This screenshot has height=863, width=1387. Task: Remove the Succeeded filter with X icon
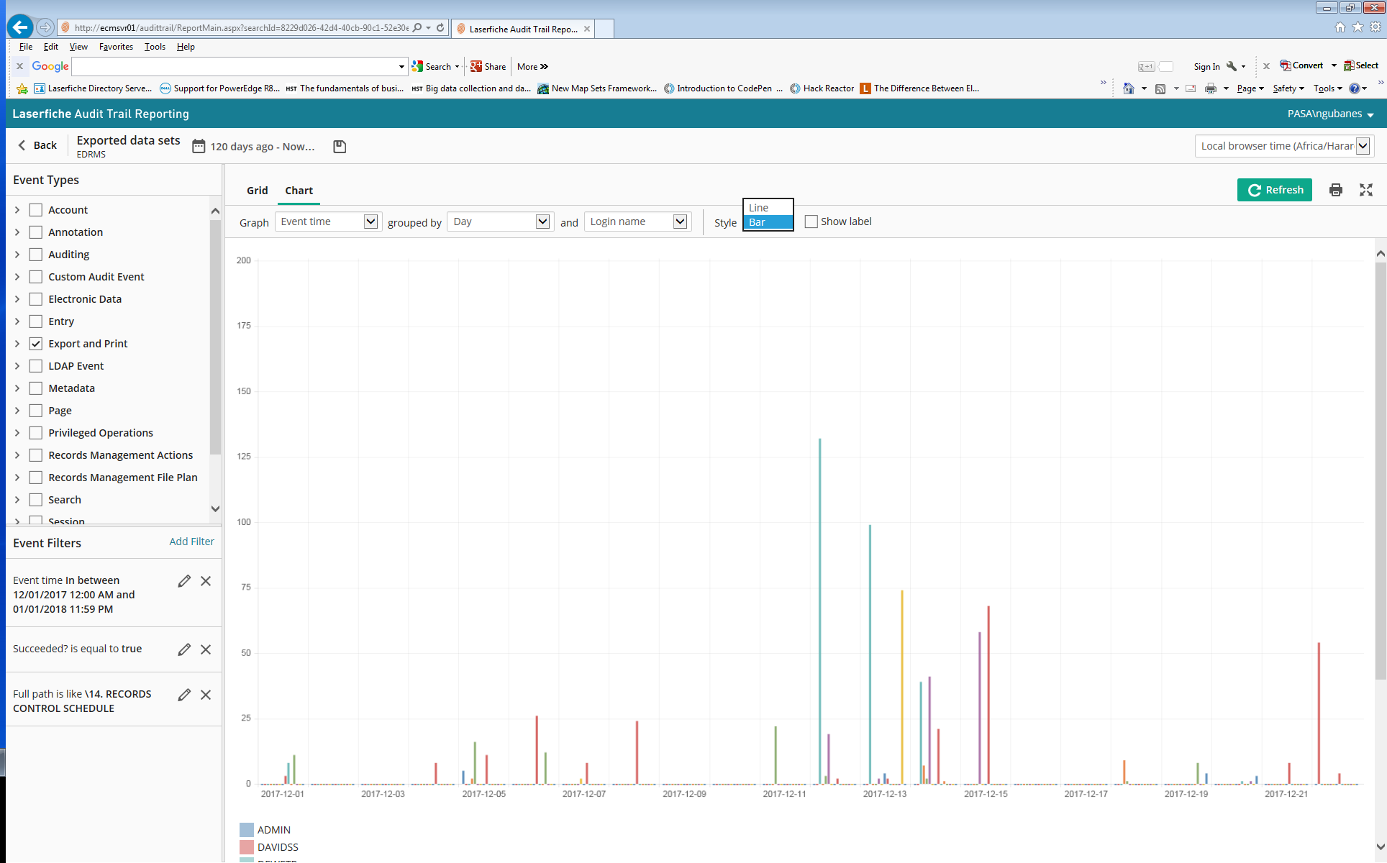click(206, 649)
